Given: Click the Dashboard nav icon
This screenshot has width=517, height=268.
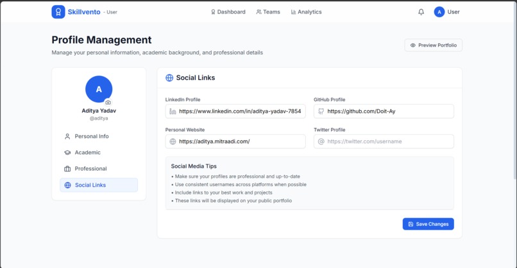Looking at the screenshot, I should coord(213,12).
